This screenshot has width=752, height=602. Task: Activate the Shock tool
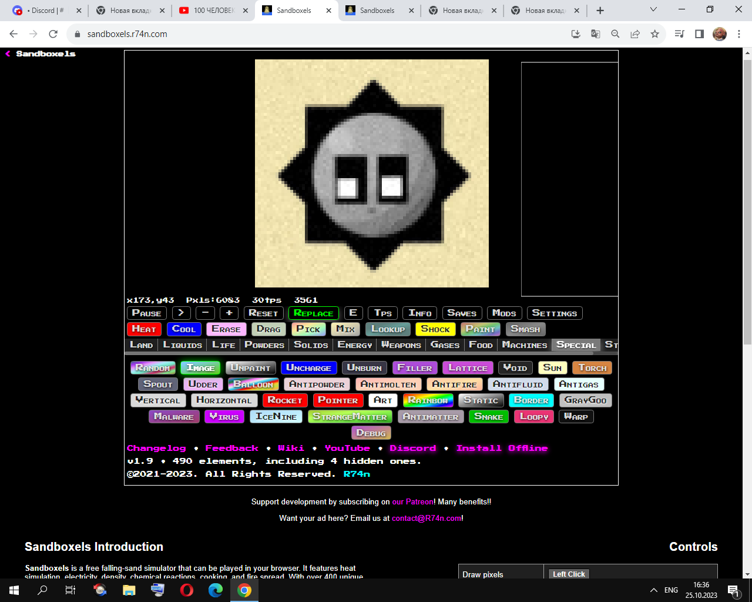pyautogui.click(x=435, y=329)
